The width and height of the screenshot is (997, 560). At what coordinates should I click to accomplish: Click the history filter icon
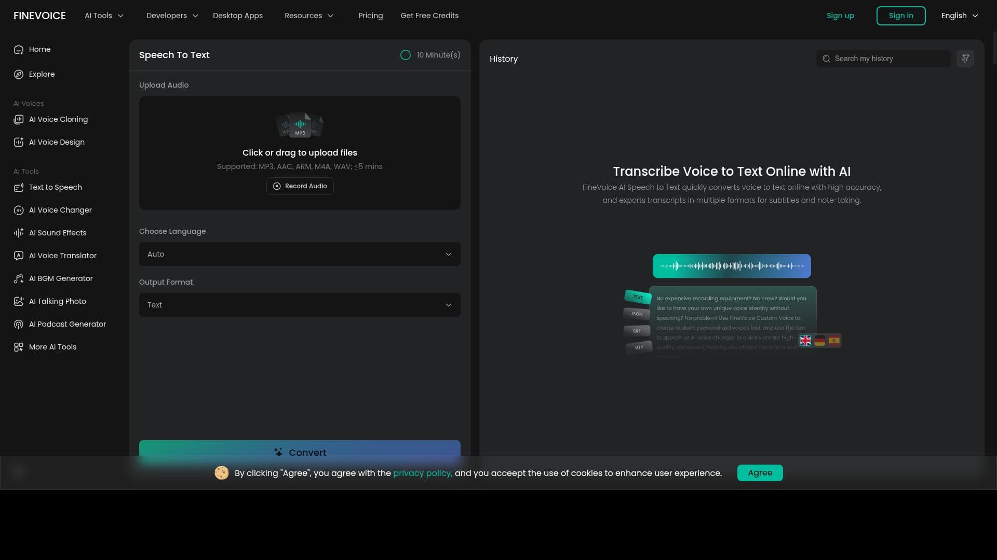pyautogui.click(x=965, y=59)
